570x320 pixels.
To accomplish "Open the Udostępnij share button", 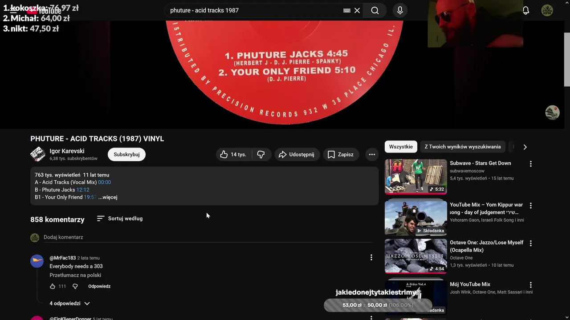I will click(297, 154).
